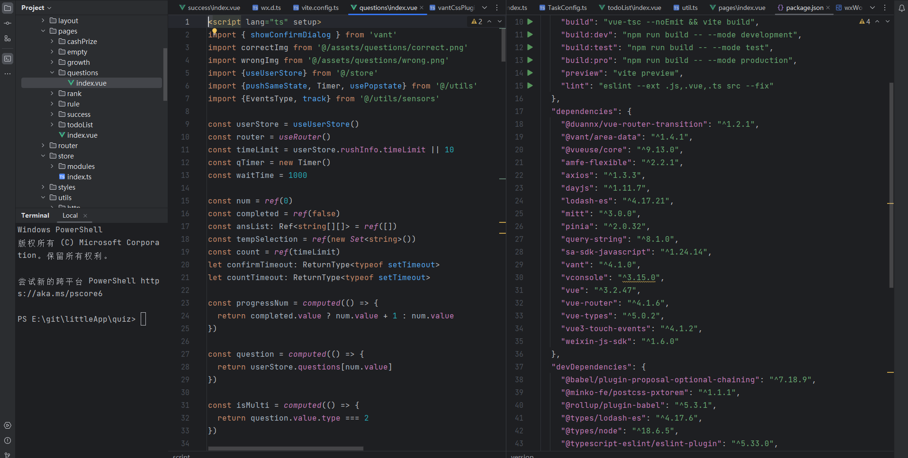Click the PowerShell terminal prompt input

tap(144, 319)
